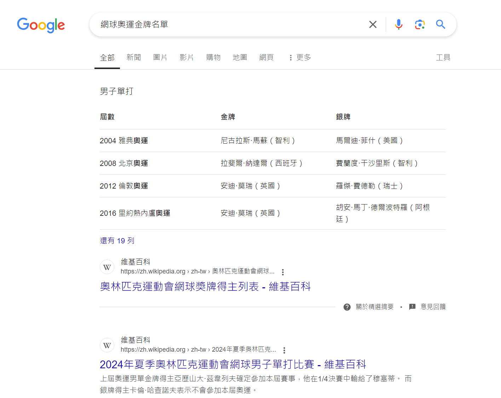The width and height of the screenshot is (501, 398).
Task: Click the 2024 result's zh.wikipedia.org URL breadcrumb
Action: pyautogui.click(x=198, y=350)
